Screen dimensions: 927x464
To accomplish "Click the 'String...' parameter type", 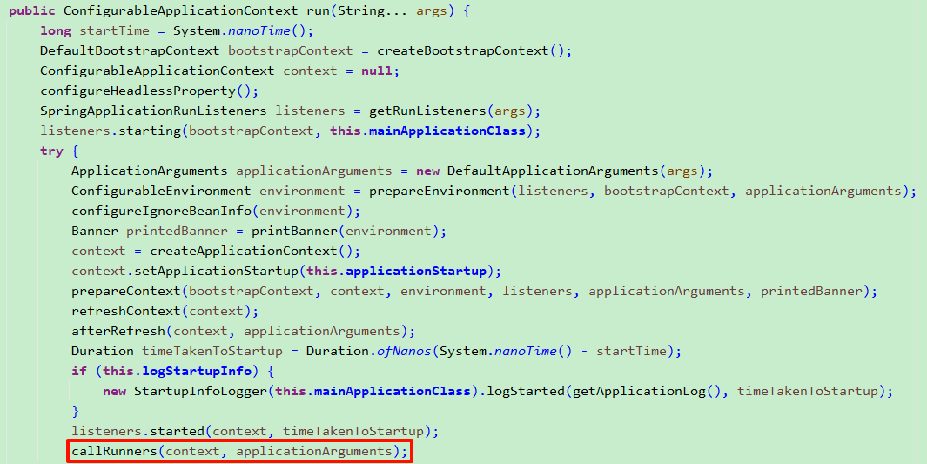I will tap(373, 10).
